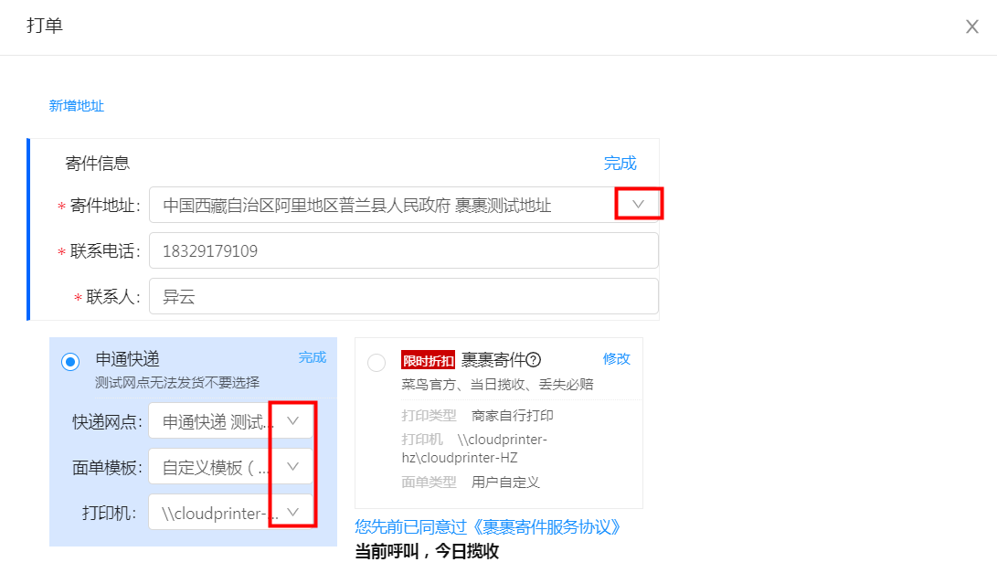This screenshot has height=573, width=997.
Task: Open the 打印机 dropdown arrow
Action: click(292, 513)
